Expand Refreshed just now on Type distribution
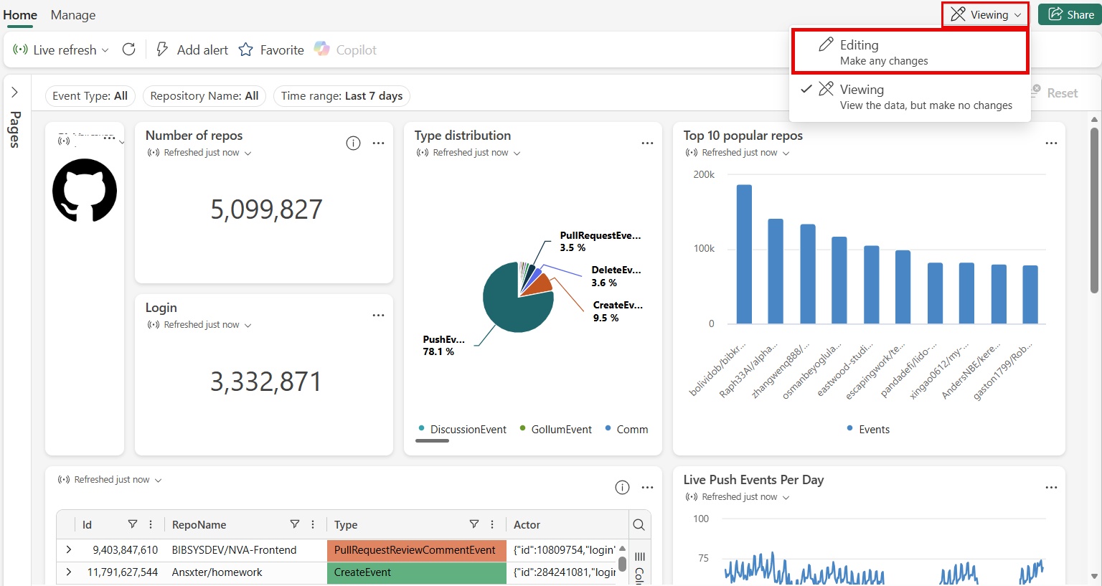 [469, 153]
